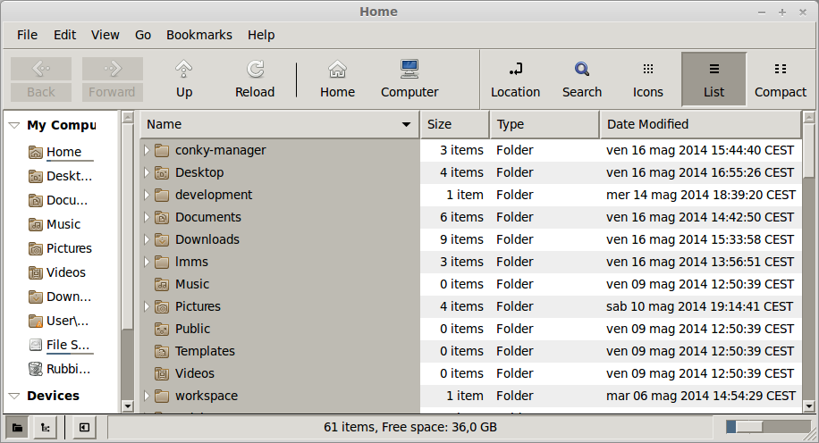Sort by Date Modified column header

(700, 124)
